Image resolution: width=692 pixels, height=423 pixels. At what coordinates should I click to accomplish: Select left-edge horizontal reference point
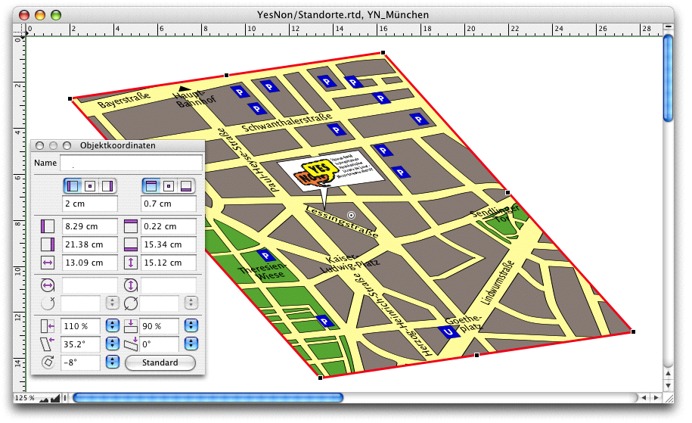pyautogui.click(x=73, y=185)
